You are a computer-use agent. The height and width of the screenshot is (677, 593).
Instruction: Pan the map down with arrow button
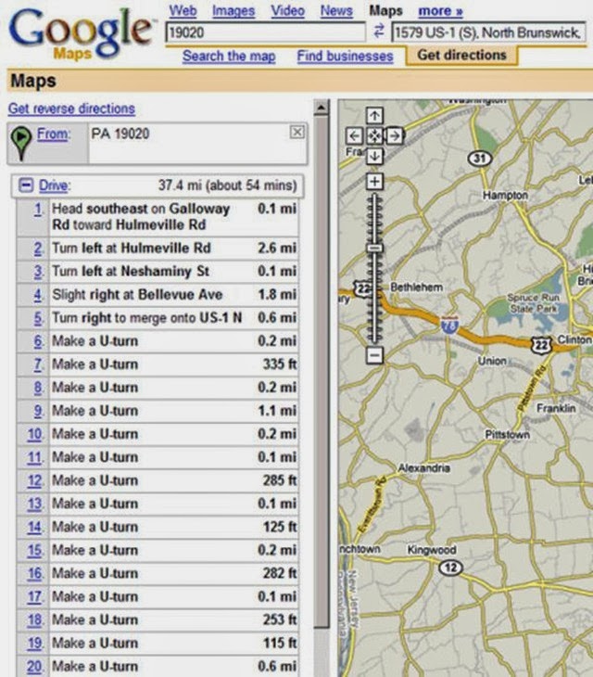(x=374, y=156)
